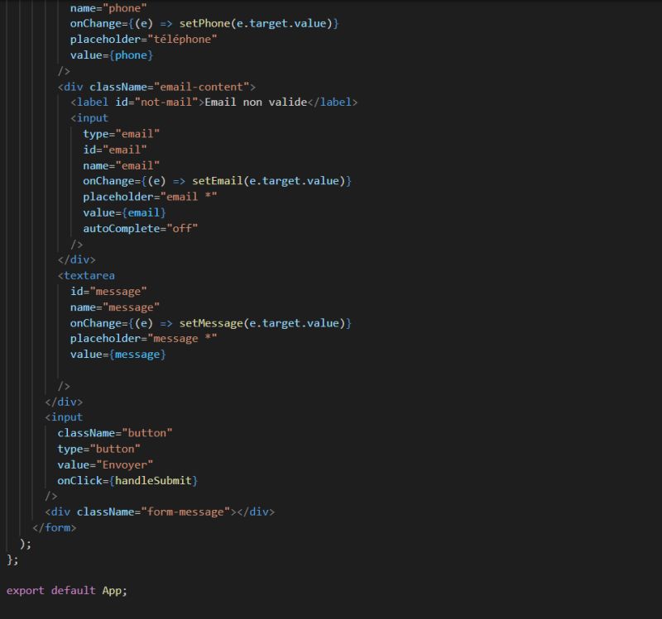Click the input tag with type email
The image size is (662, 619).
tap(89, 117)
